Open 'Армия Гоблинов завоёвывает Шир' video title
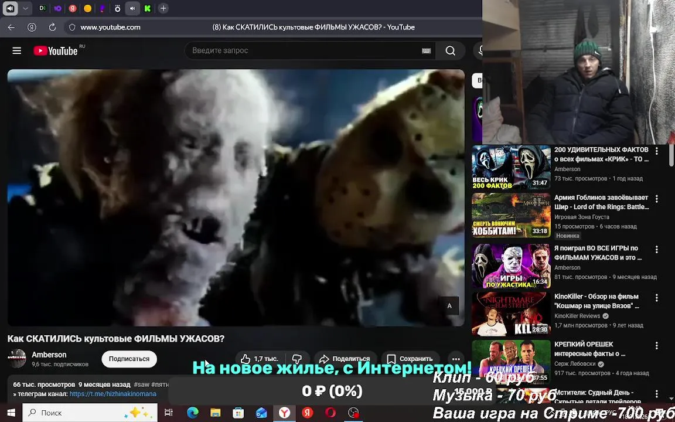This screenshot has height=422, width=675. pyautogui.click(x=601, y=202)
